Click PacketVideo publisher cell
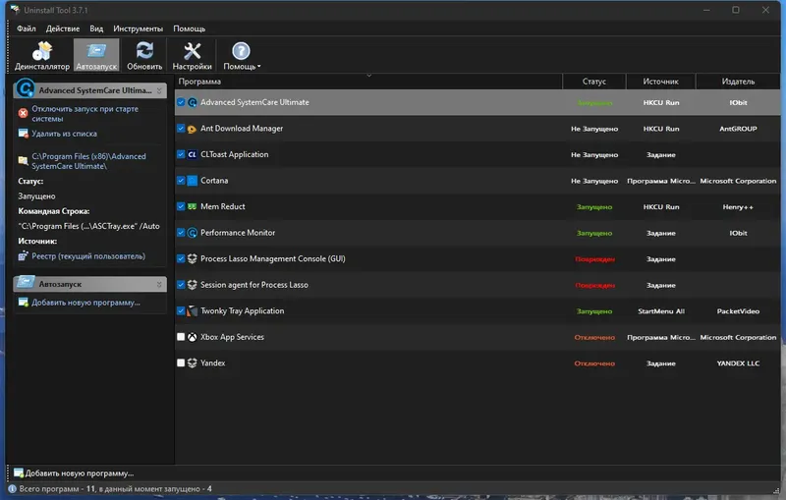This screenshot has width=786, height=500. point(738,311)
